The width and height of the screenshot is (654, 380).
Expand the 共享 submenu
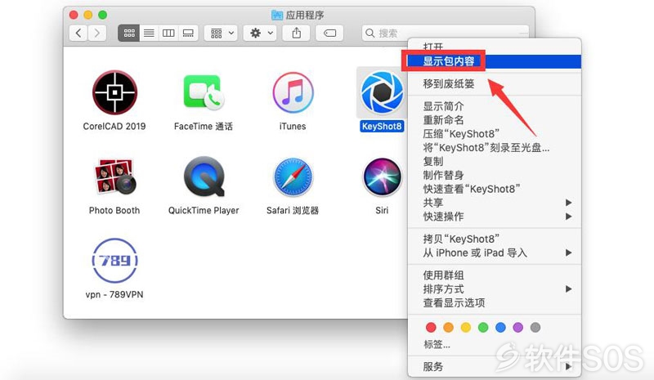pos(495,203)
